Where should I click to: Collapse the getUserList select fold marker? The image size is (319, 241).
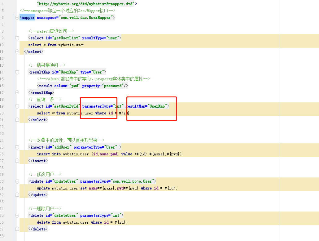(x=17, y=38)
